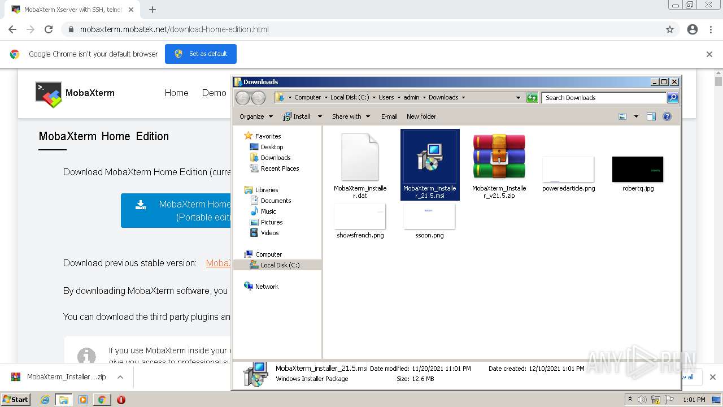Viewport: 723px width, 407px height.
Task: Open previous stable version link
Action: point(218,263)
